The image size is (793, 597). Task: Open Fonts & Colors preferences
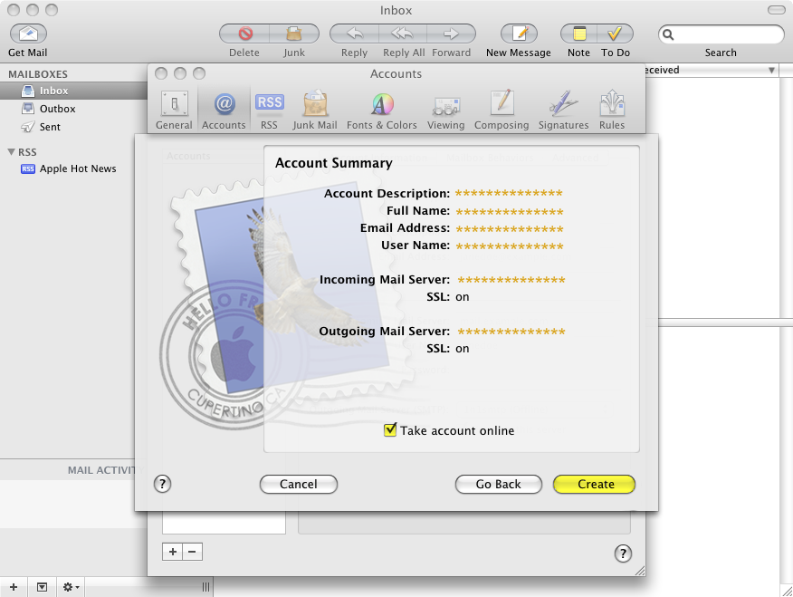tap(382, 110)
